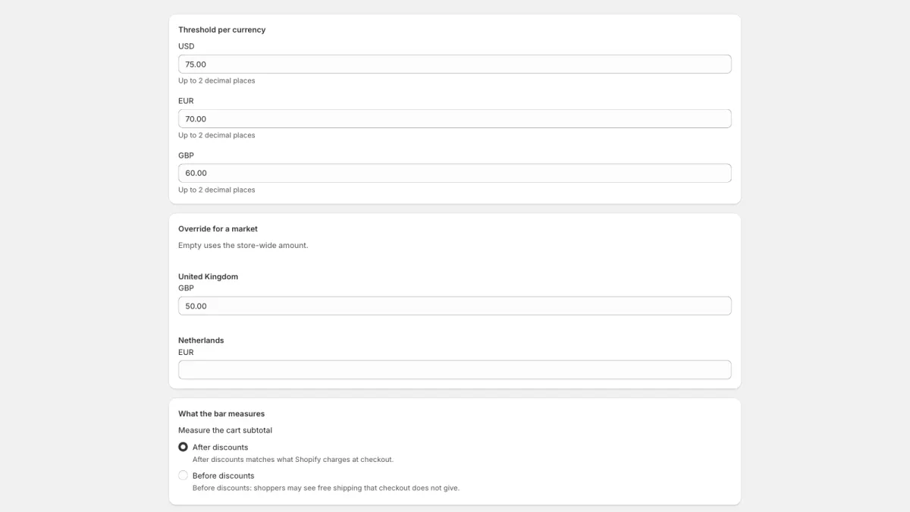Click the empty Netherlands EUR override field

[455, 369]
